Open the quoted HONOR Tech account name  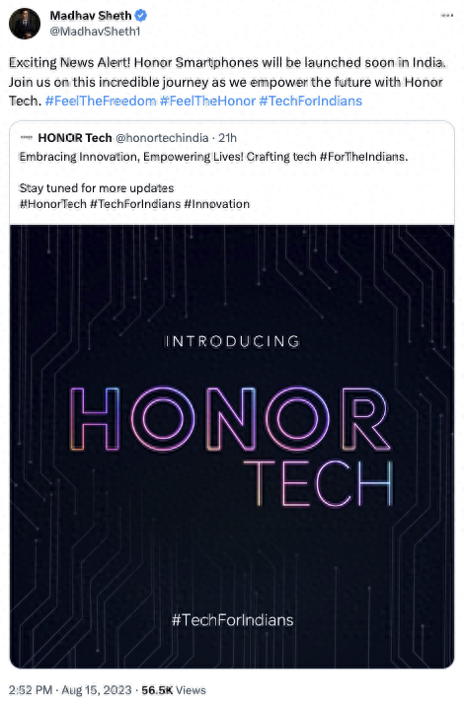point(75,138)
